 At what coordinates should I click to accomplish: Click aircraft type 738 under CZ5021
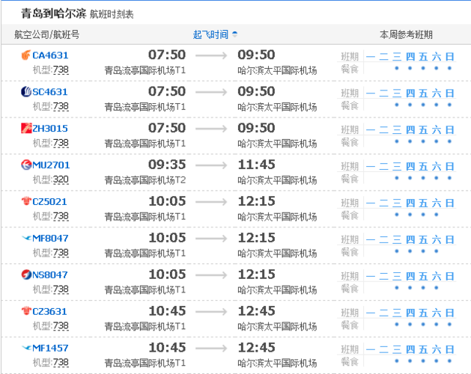(x=61, y=216)
